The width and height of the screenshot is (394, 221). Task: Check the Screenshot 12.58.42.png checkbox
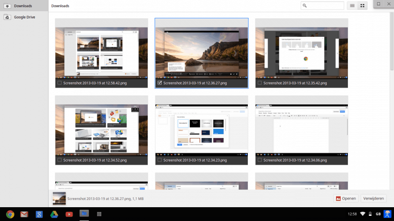tap(60, 83)
